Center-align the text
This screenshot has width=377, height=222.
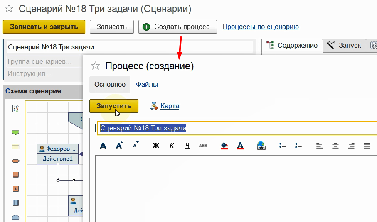[335, 146]
